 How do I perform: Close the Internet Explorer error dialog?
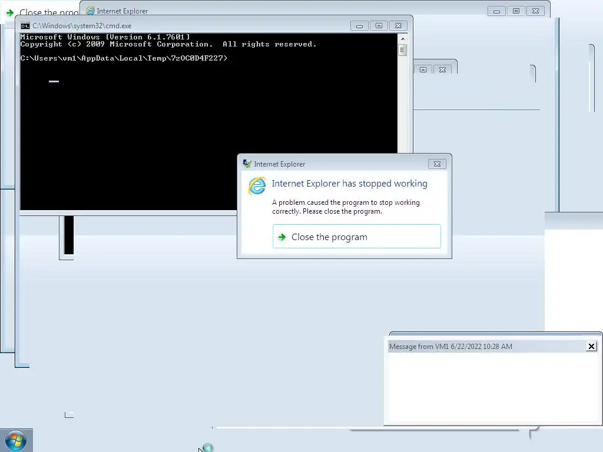click(437, 164)
